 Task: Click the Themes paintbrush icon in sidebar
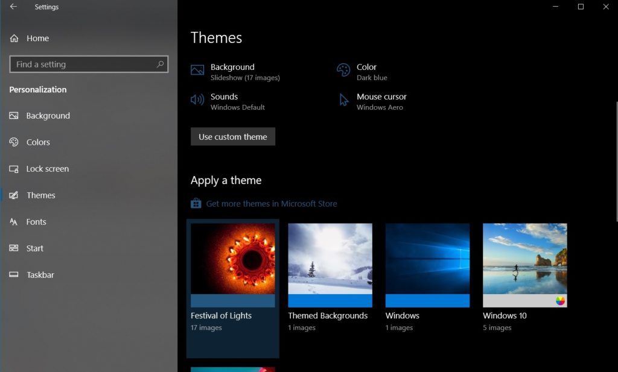(x=13, y=195)
